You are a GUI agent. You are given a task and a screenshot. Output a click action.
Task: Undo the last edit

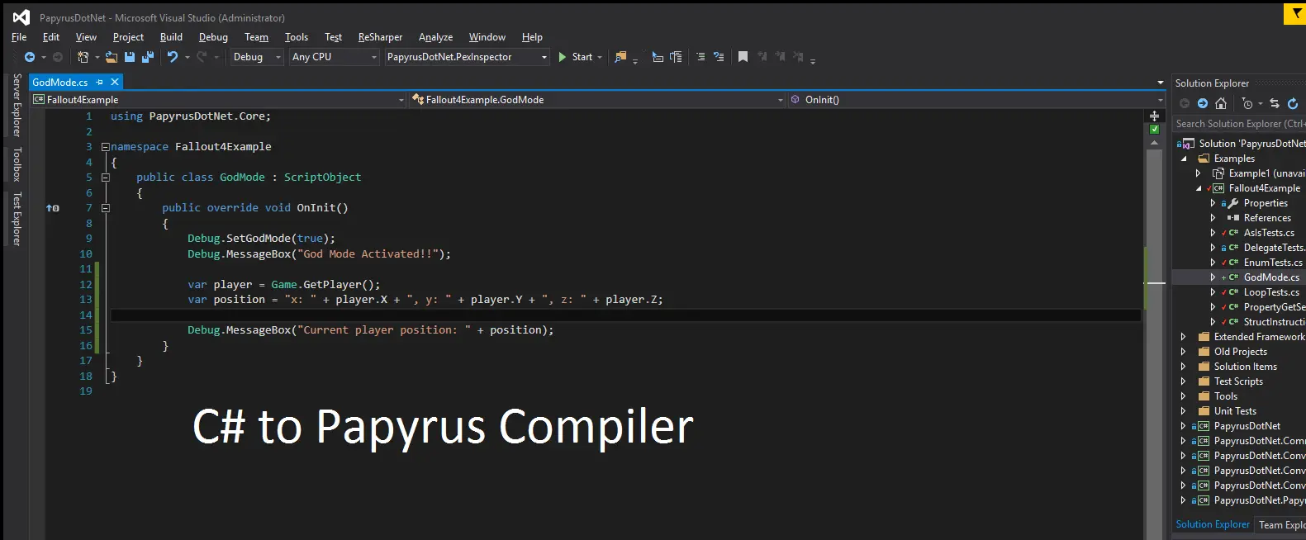pos(173,57)
